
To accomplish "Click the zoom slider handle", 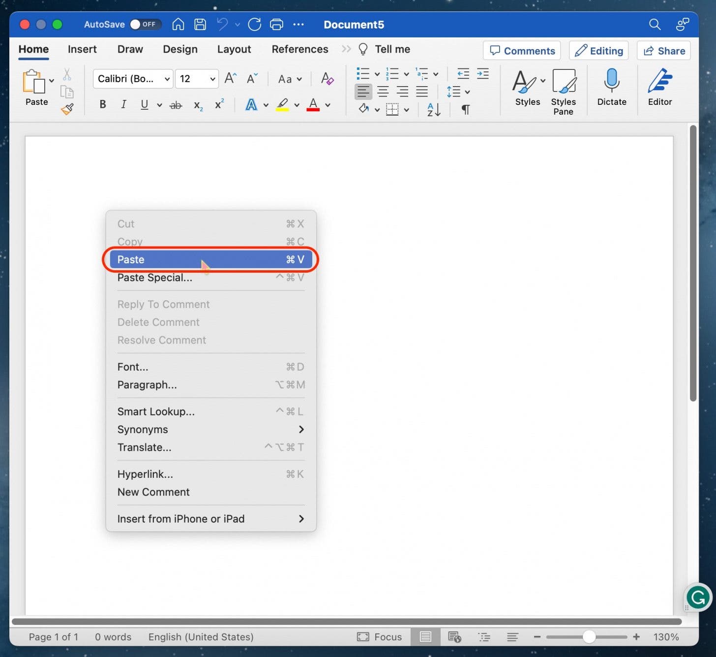I will pos(589,637).
